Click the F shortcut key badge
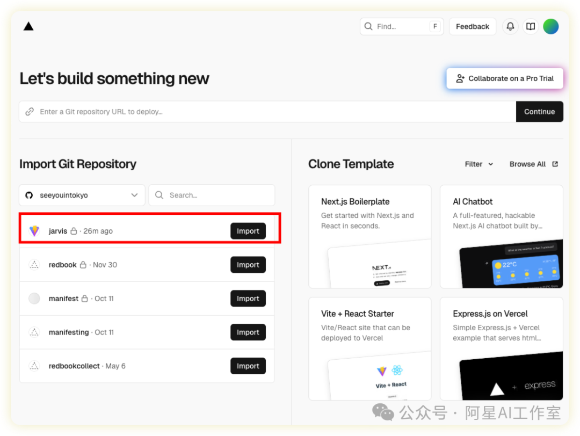The width and height of the screenshot is (580, 436). tap(435, 26)
